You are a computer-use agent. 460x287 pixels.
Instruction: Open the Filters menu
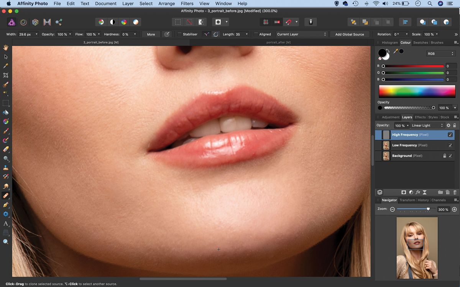[187, 3]
